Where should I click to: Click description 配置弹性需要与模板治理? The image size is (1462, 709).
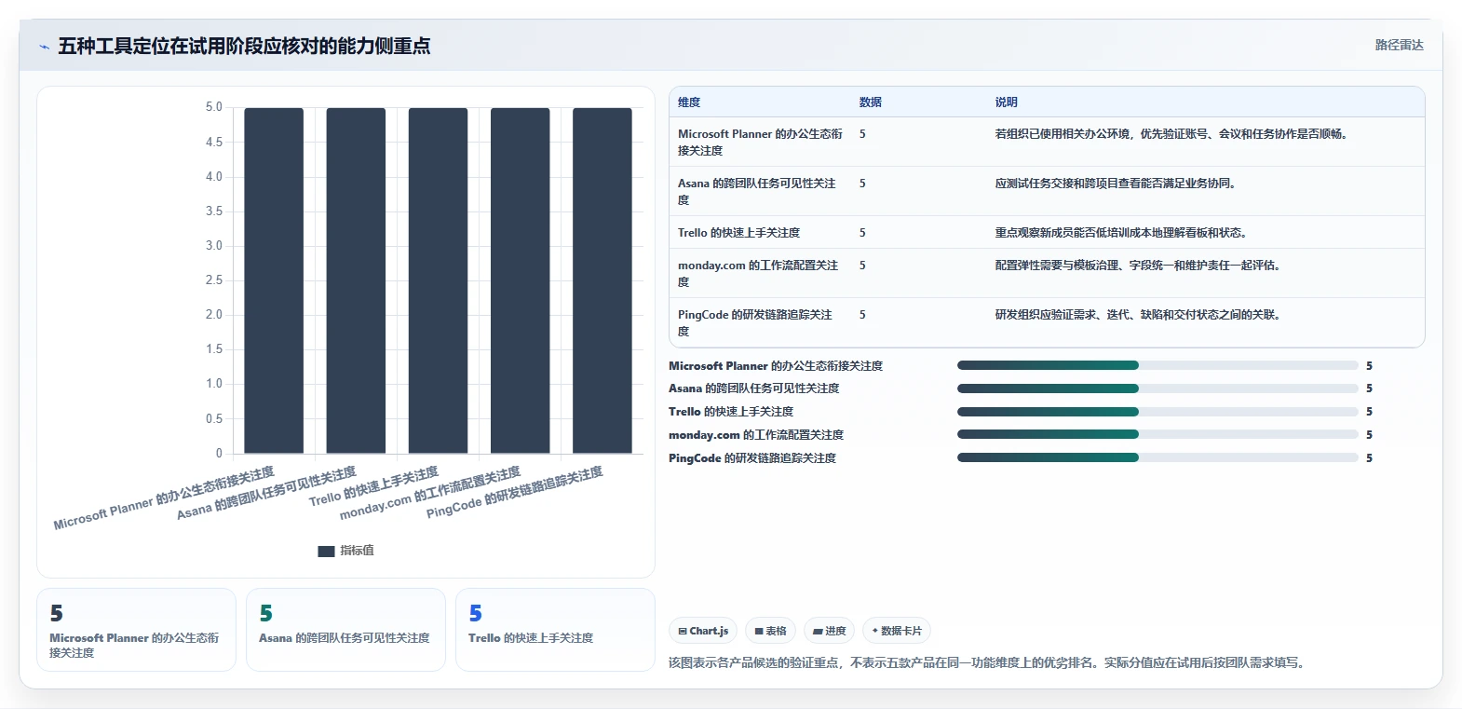click(1137, 266)
